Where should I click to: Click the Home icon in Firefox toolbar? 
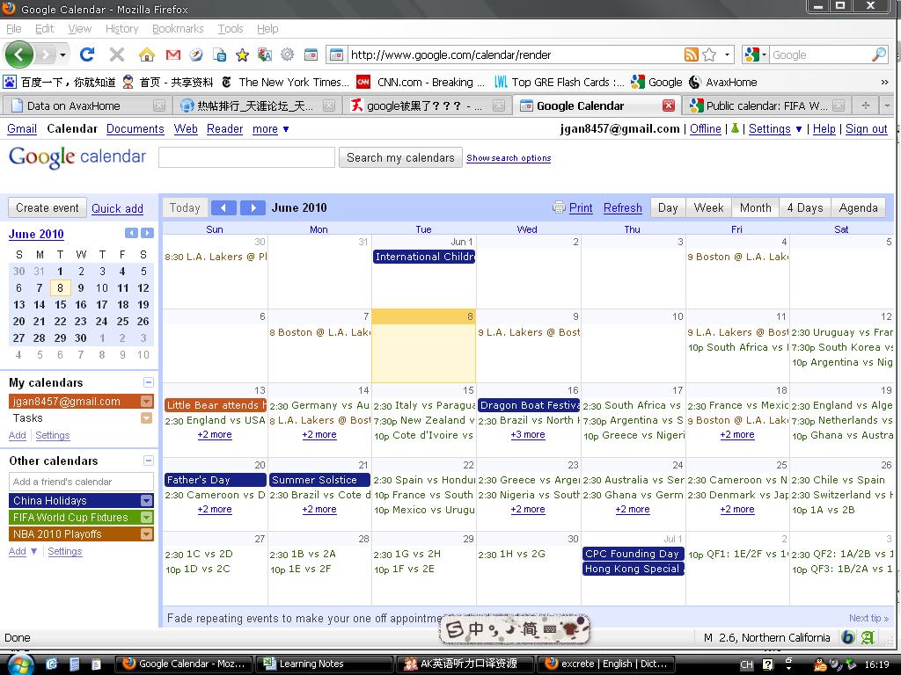[x=147, y=54]
